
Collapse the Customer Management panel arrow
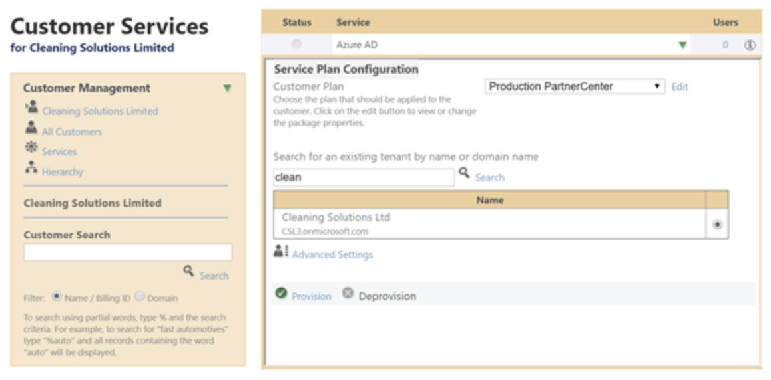(226, 88)
